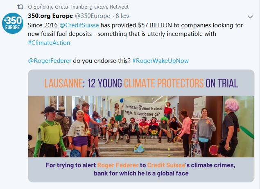
Task: Click the 8 Ιαν tweet timestamp
Action: coord(122,16)
